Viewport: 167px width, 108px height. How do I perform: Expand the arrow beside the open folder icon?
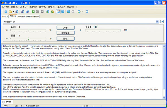[x=13, y=11]
